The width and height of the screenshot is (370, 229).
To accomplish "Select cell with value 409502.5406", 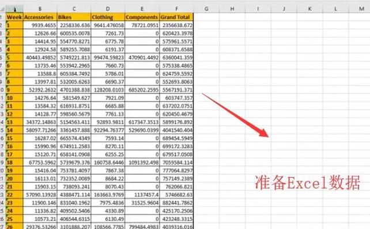I will (74, 211).
